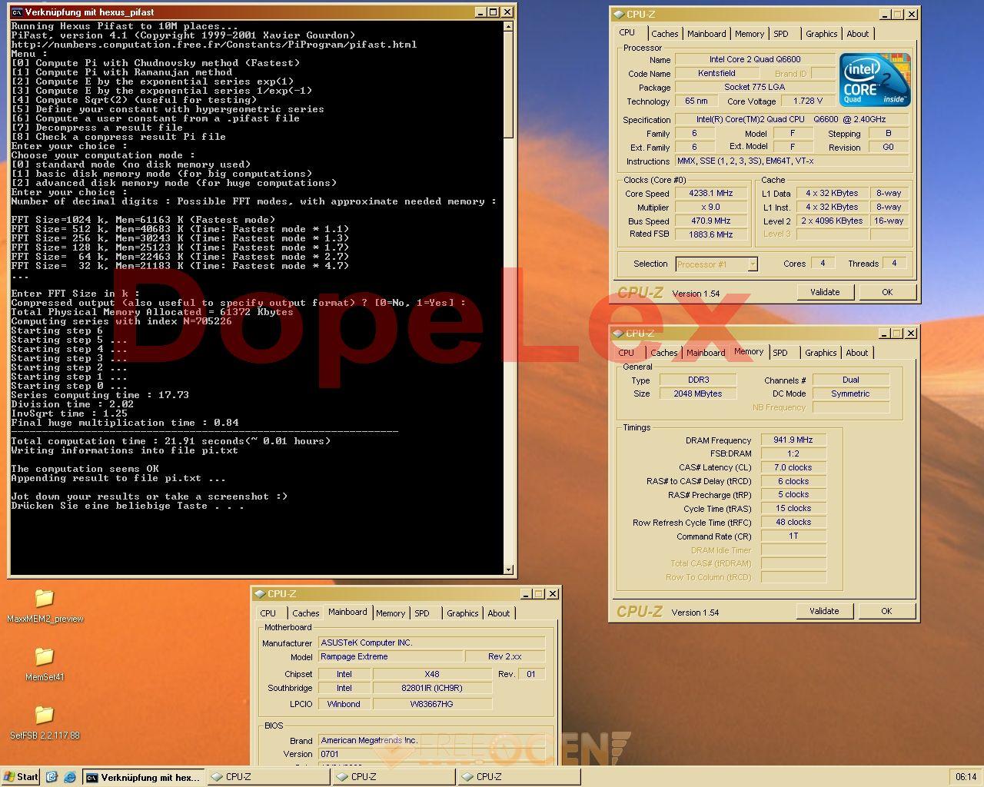This screenshot has height=787, width=984.
Task: Select CPU tab in bottom CPU-Z window
Action: [x=268, y=613]
